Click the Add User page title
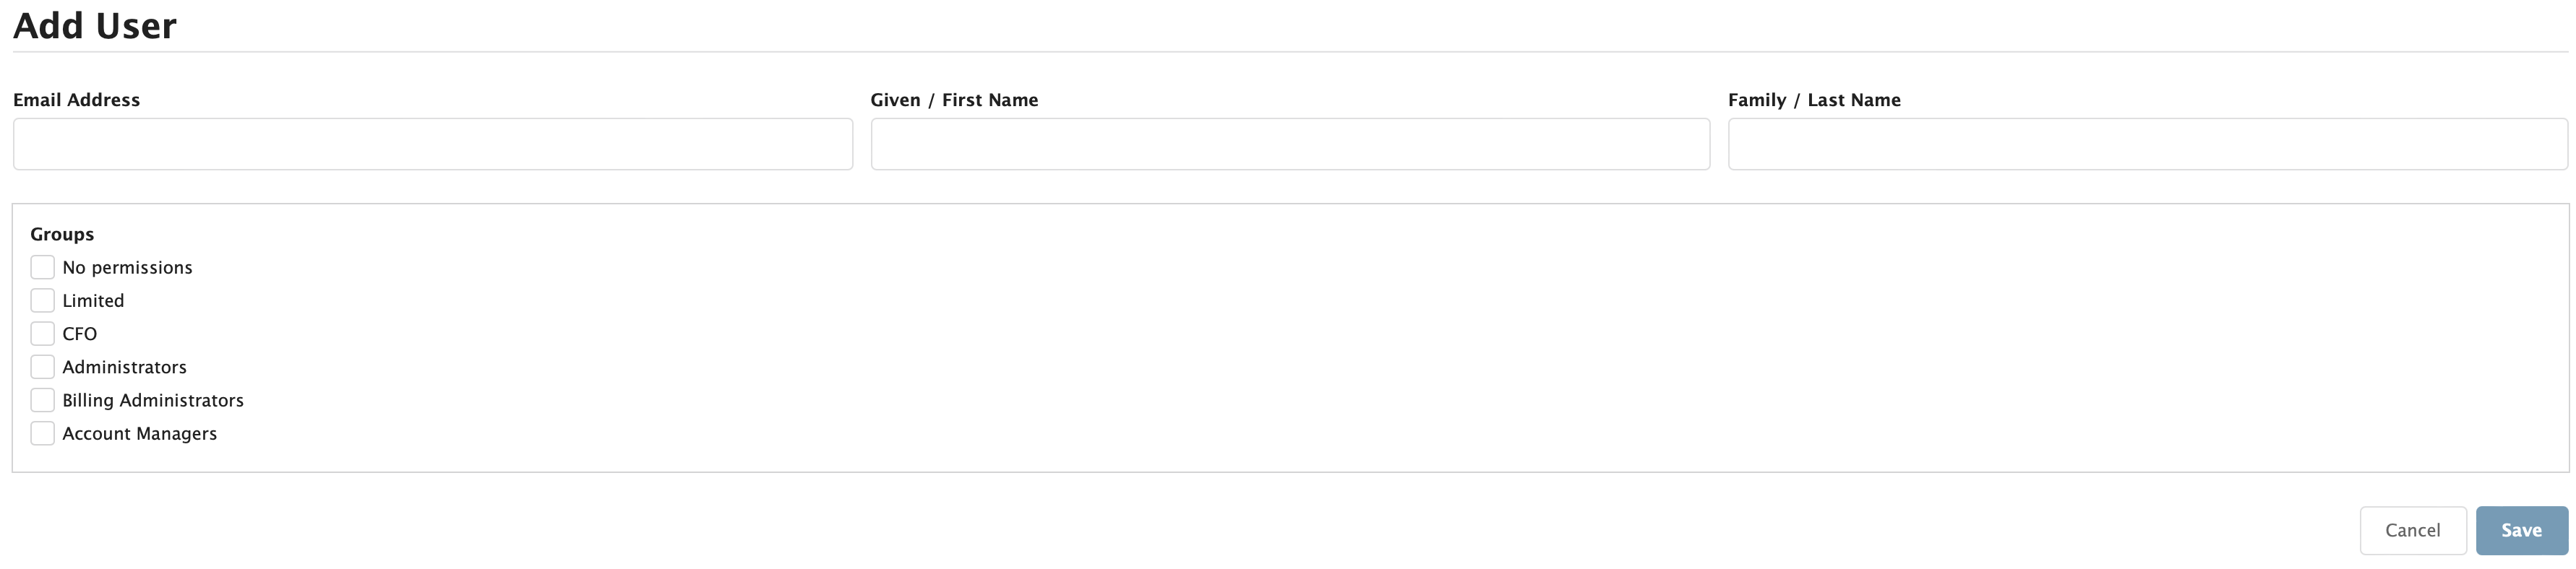Viewport: 2576px width, 569px height. pos(94,25)
